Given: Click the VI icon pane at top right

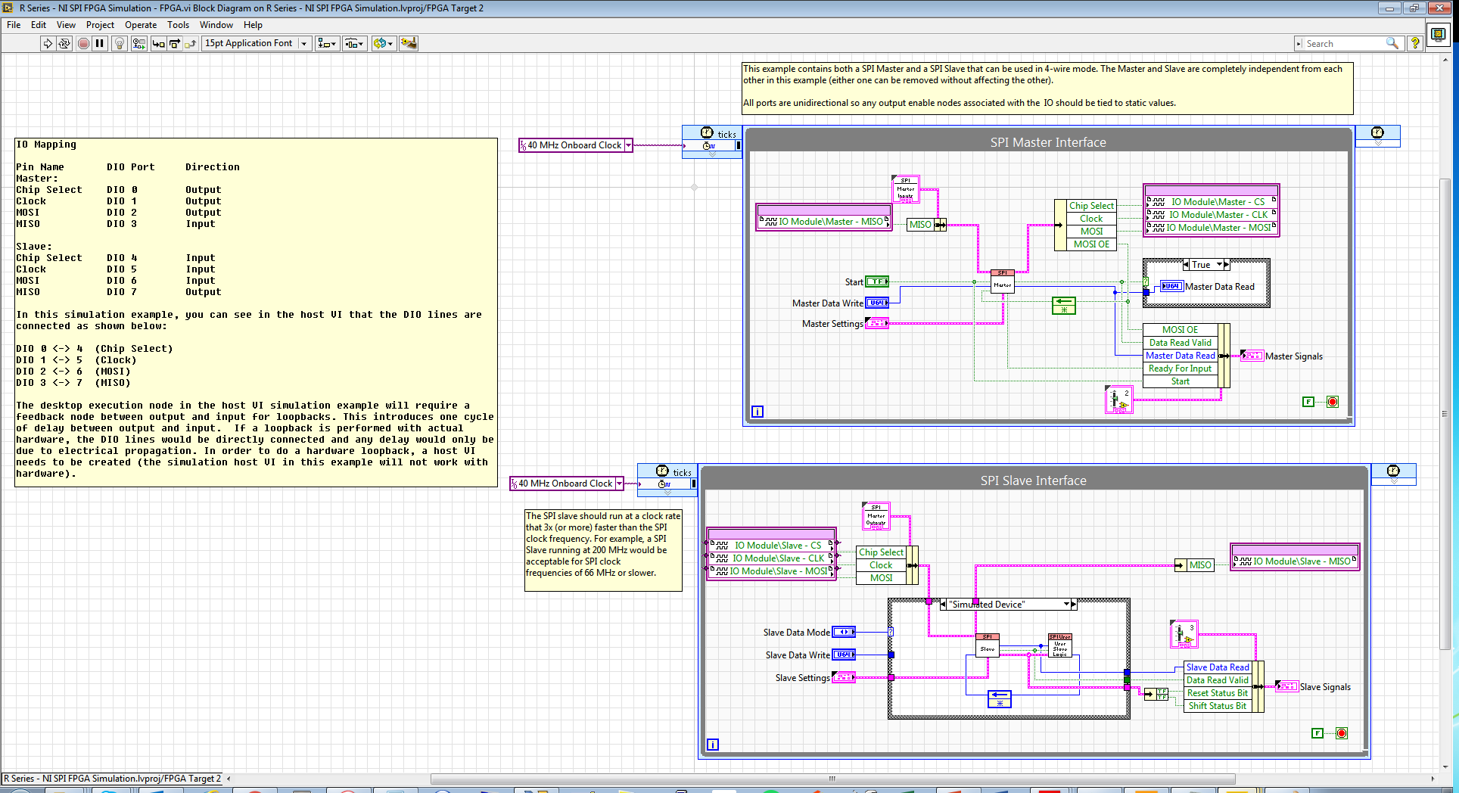Looking at the screenshot, I should click(1438, 35).
